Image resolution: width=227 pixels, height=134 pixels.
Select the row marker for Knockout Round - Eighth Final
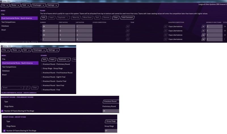click(x=42, y=77)
